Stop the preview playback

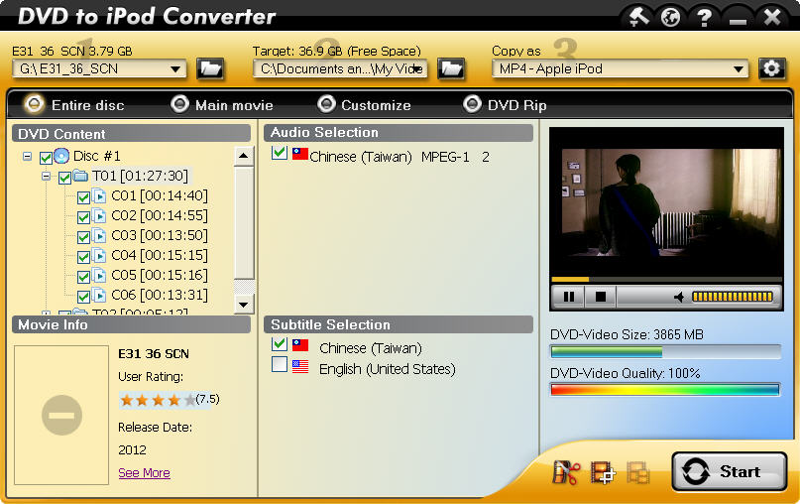601,297
